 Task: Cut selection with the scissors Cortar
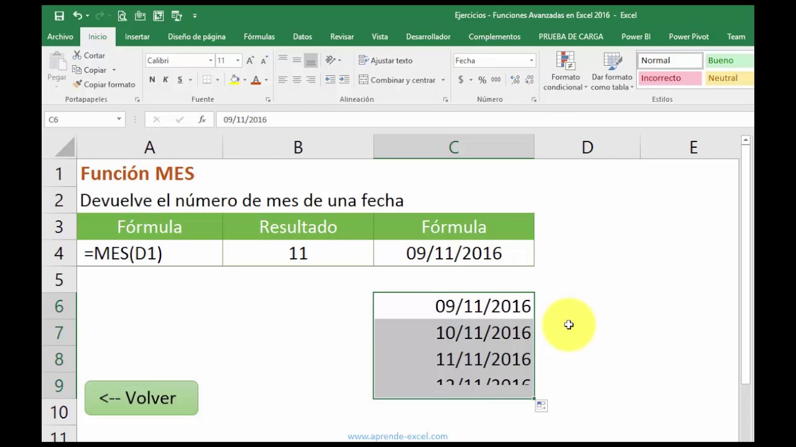(89, 55)
